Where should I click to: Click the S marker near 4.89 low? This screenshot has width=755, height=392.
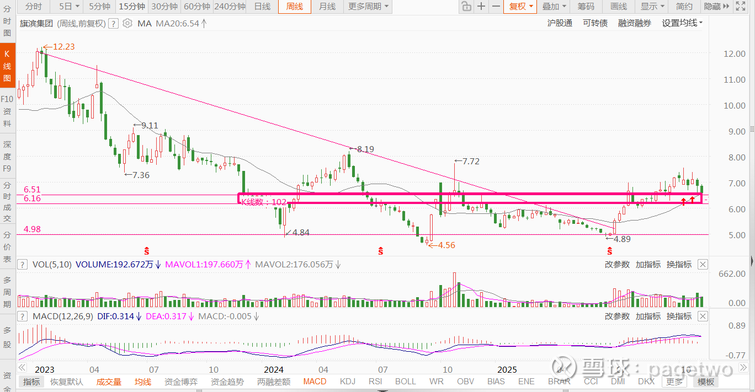coord(610,251)
